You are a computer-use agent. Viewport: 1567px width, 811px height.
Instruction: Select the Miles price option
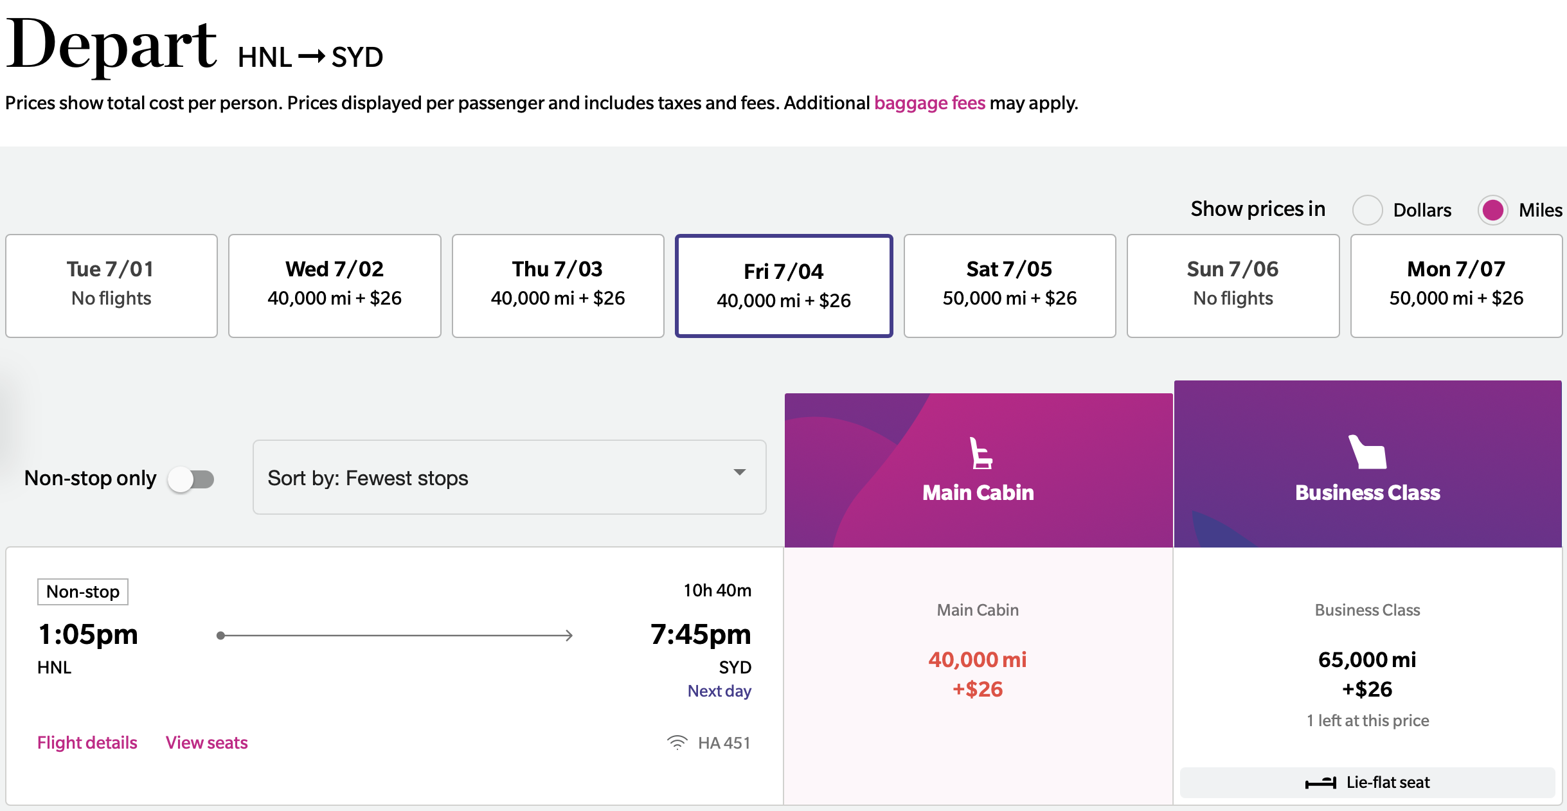tap(1492, 210)
